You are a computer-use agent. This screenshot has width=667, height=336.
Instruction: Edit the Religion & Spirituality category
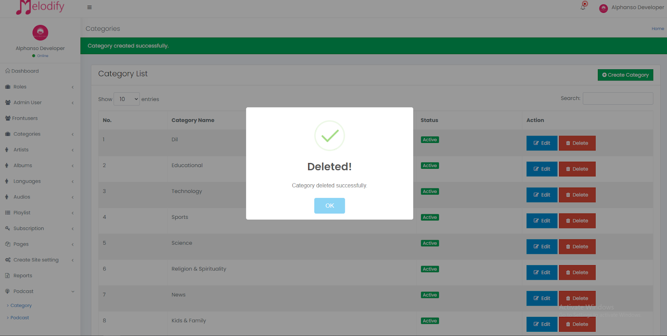click(x=542, y=272)
